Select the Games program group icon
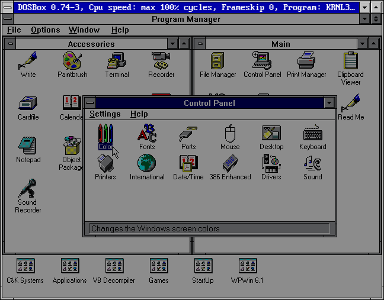The height and width of the screenshot is (300, 384). (159, 270)
